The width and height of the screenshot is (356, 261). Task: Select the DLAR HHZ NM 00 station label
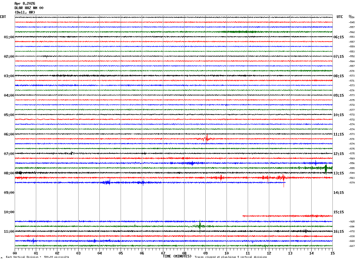[29, 8]
